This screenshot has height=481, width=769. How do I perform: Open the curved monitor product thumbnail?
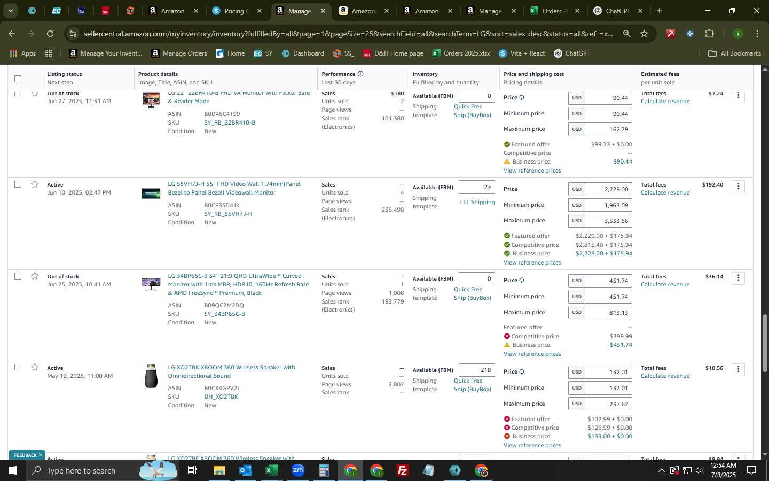(x=151, y=284)
